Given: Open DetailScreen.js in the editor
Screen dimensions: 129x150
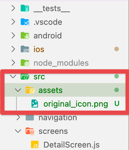Looking at the screenshot, I should (x=72, y=145).
